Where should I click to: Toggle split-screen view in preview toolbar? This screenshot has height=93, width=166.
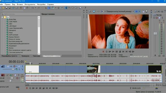102,11
